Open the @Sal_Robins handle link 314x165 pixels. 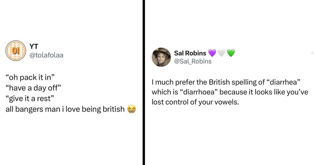[193, 62]
